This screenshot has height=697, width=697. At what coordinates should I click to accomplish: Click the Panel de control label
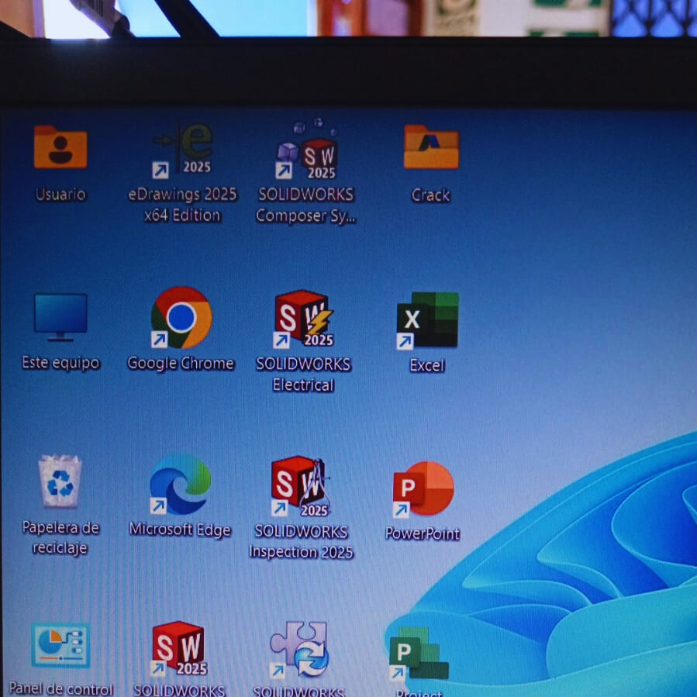[61, 688]
